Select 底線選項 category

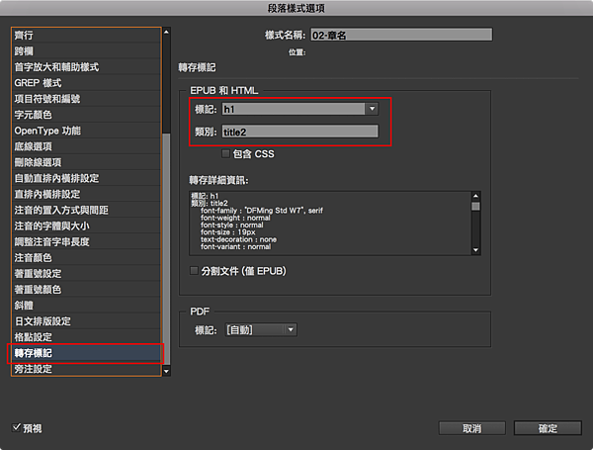coord(86,146)
